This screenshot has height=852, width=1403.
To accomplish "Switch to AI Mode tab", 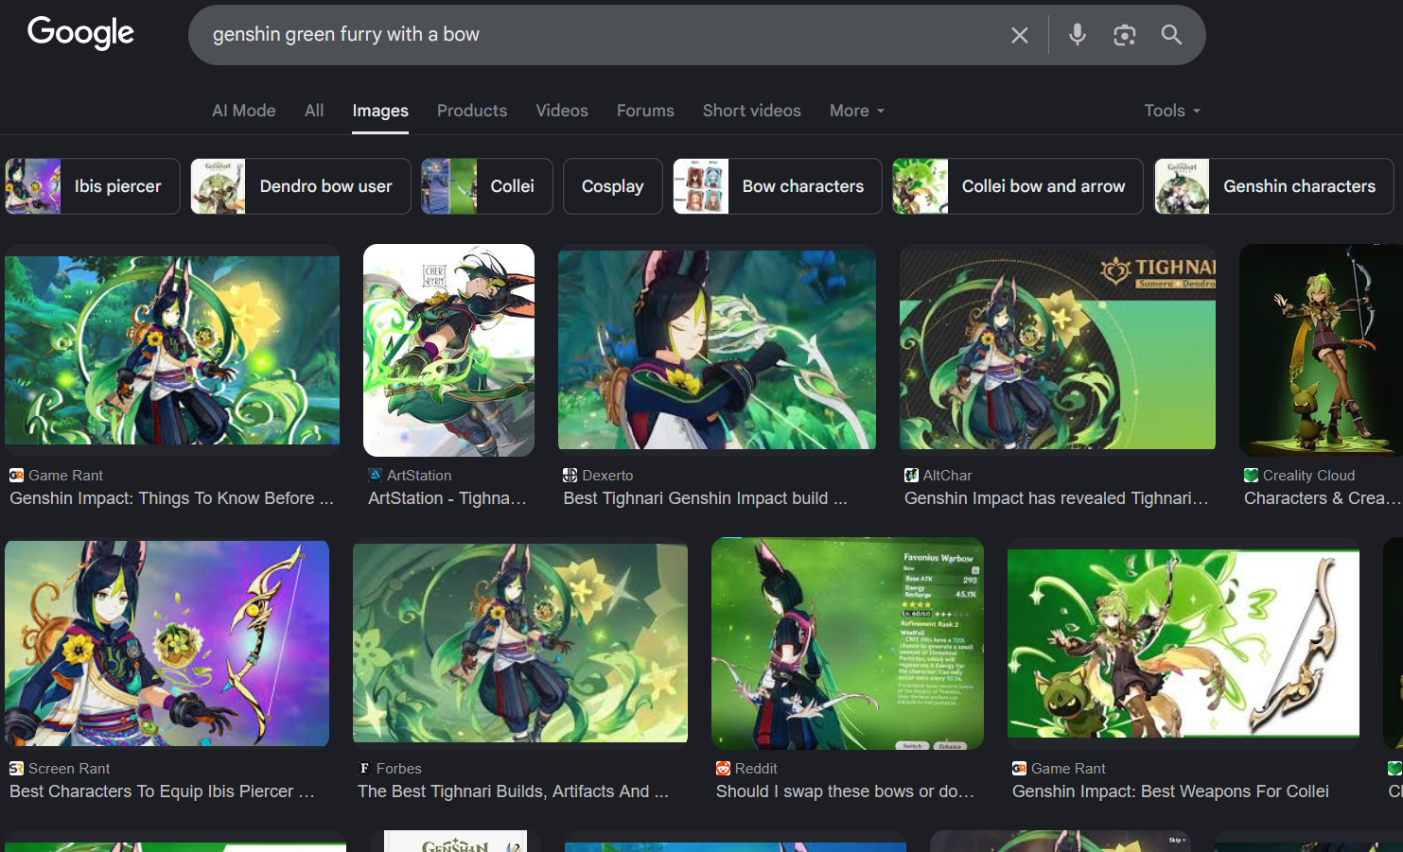I will (x=244, y=111).
